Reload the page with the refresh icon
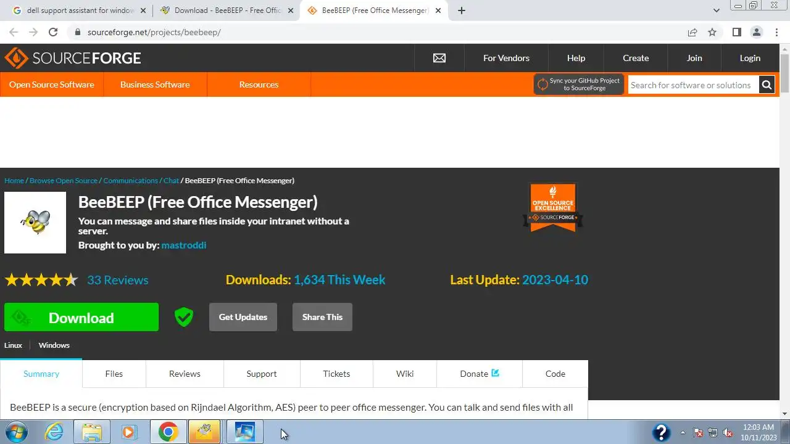 click(x=53, y=32)
